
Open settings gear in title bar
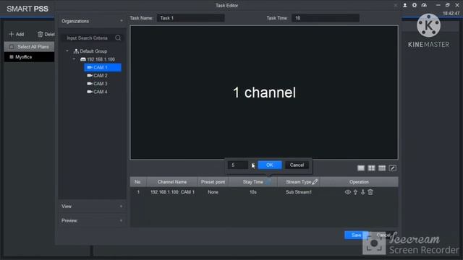coord(415,5)
